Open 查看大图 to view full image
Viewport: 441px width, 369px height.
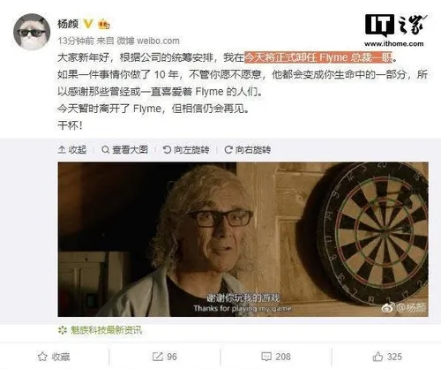point(124,150)
